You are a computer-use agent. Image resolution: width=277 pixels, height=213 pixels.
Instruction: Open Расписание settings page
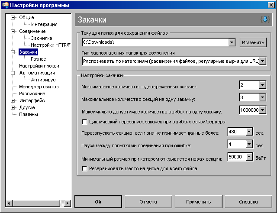coord(32,94)
